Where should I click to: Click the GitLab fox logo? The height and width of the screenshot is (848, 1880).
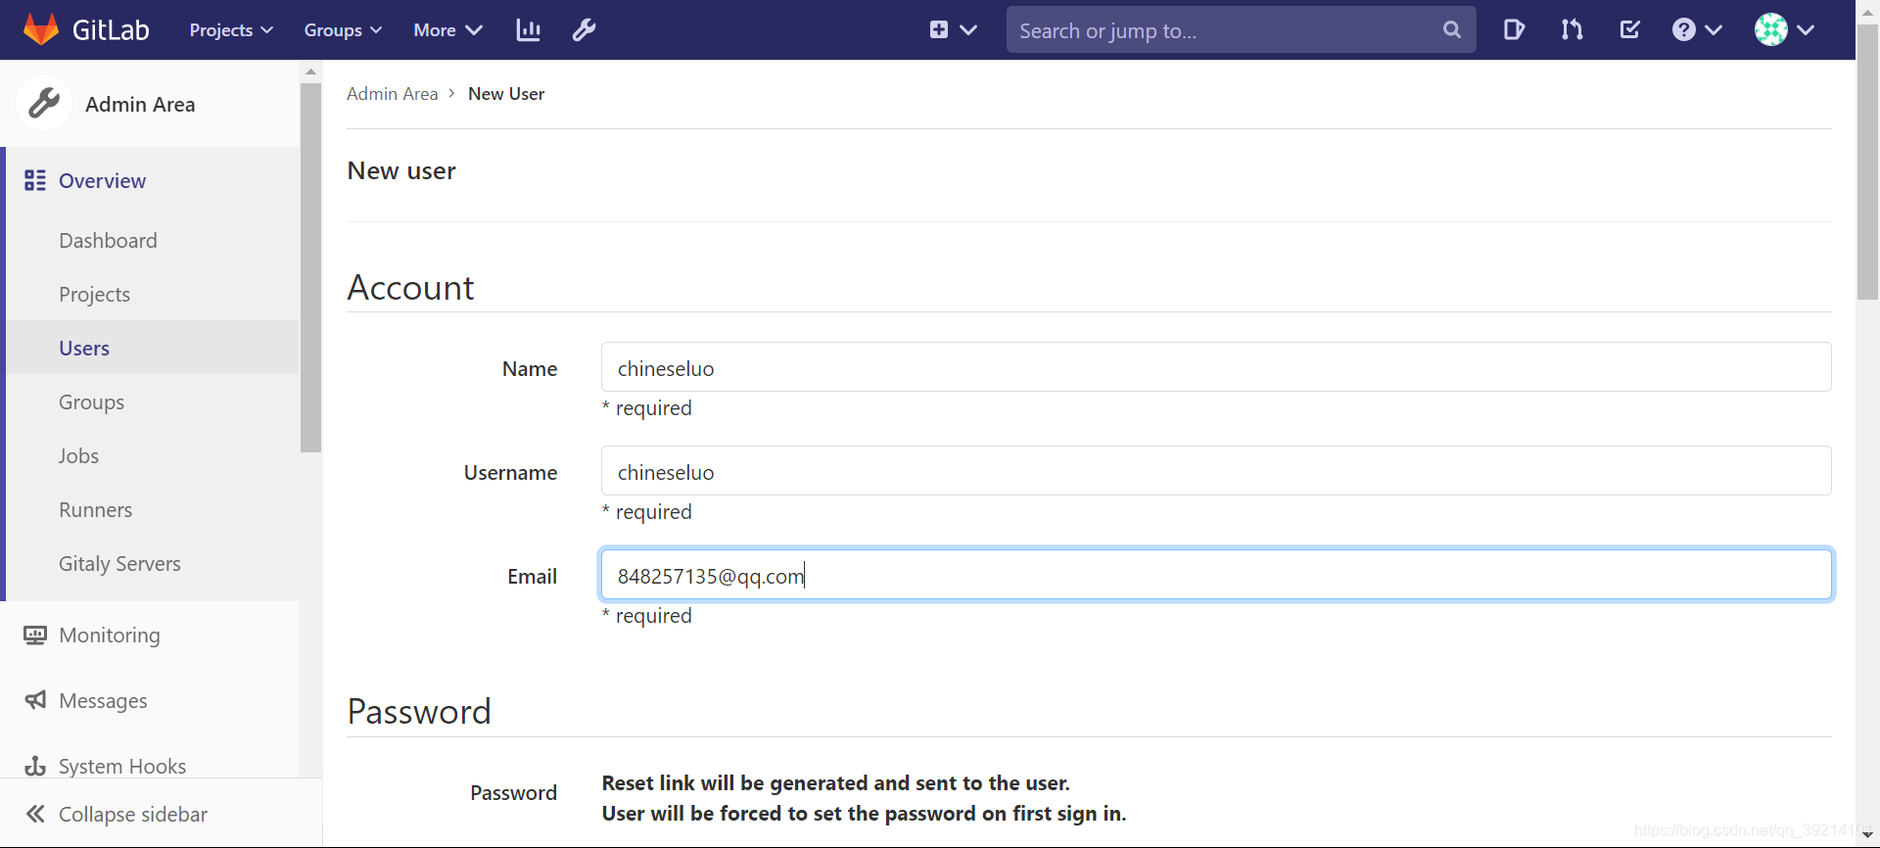pyautogui.click(x=41, y=29)
